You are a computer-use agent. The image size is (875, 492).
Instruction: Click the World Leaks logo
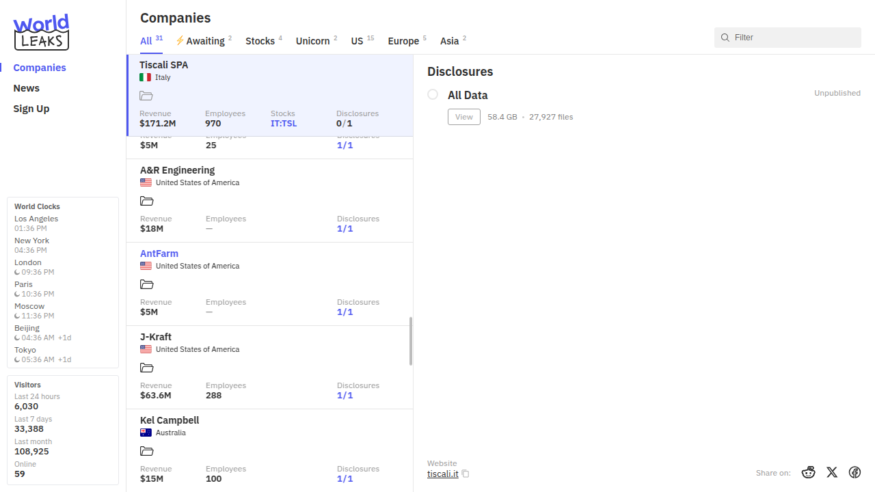[x=42, y=33]
